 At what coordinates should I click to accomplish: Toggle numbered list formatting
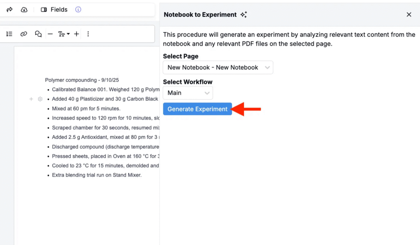coord(9,34)
